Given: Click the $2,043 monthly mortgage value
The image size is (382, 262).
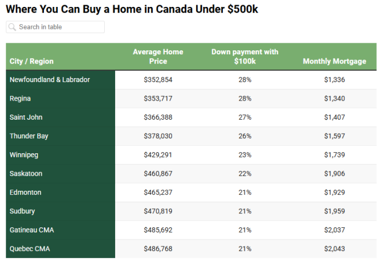Looking at the screenshot, I should point(335,249).
